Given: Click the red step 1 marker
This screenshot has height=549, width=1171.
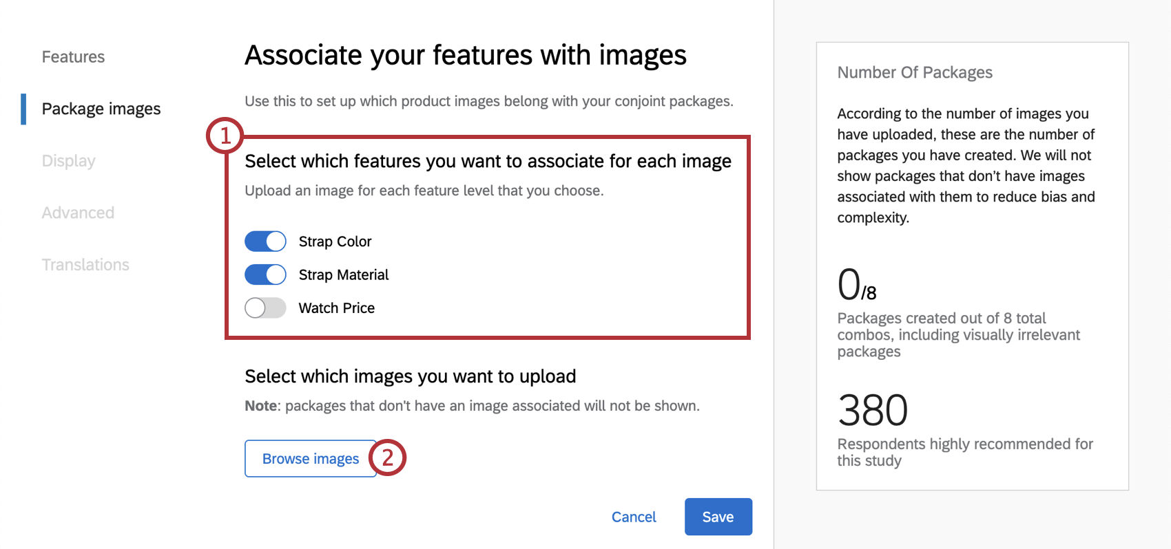Looking at the screenshot, I should click(225, 136).
